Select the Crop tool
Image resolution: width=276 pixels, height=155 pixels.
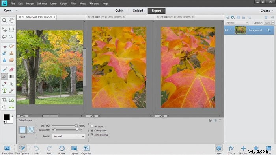(4, 100)
